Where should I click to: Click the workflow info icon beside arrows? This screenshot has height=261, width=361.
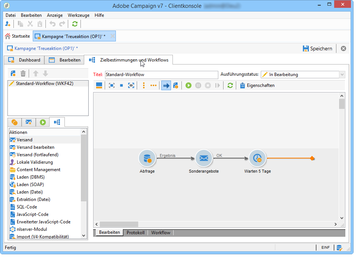click(176, 85)
